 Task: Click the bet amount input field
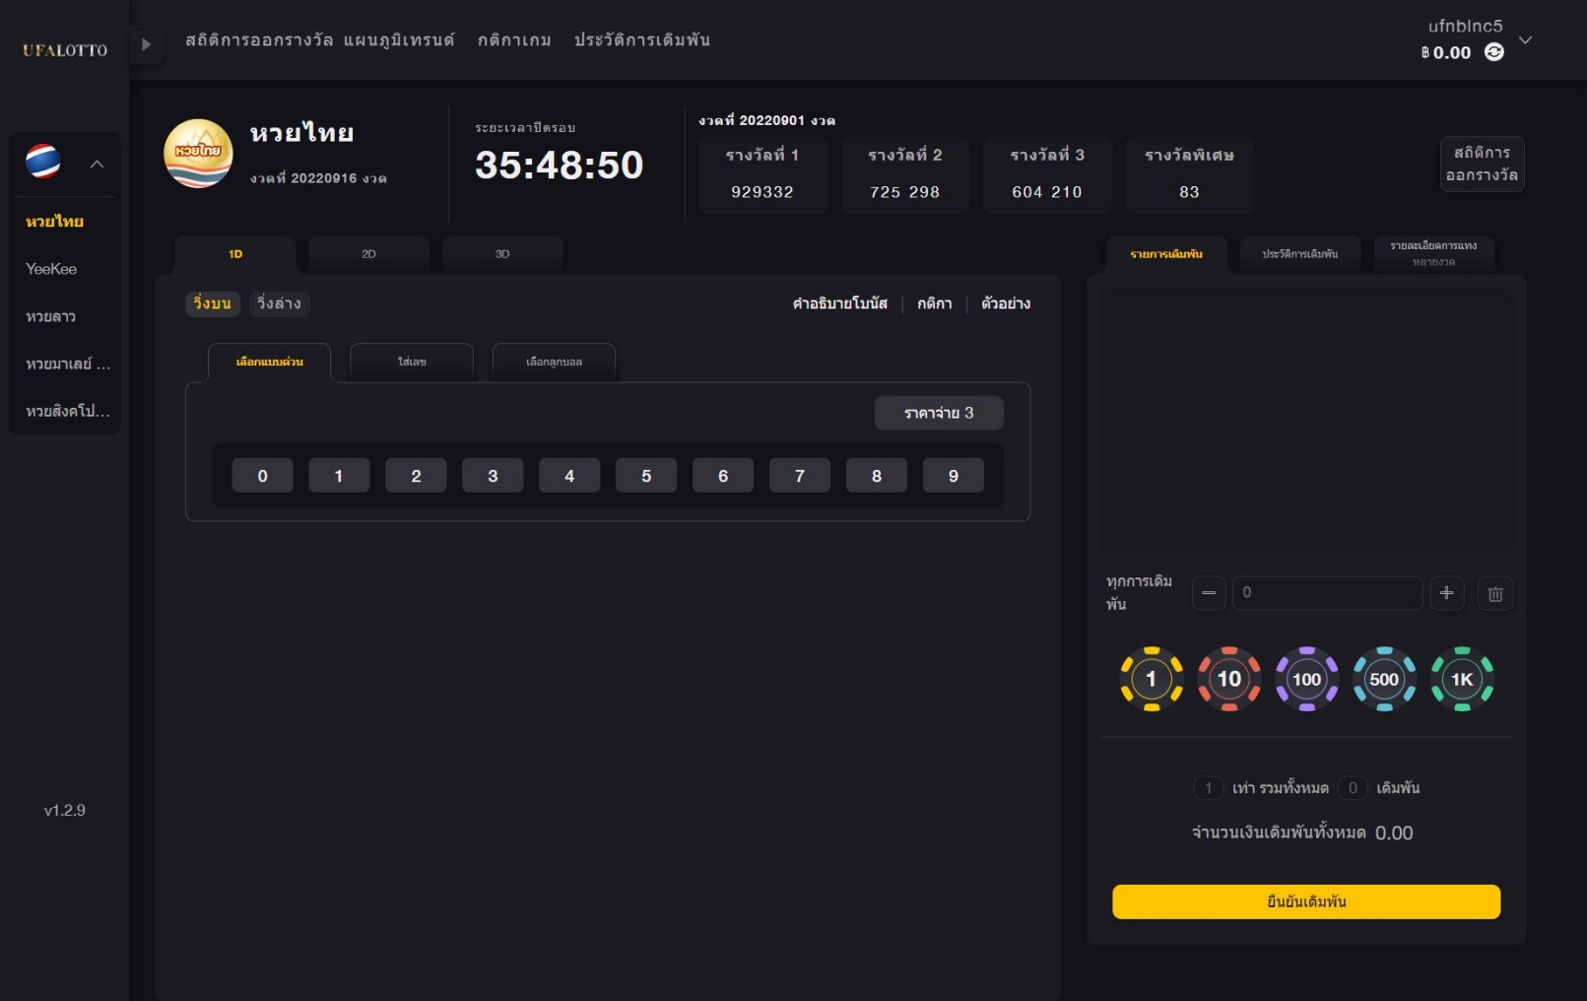[x=1326, y=593]
